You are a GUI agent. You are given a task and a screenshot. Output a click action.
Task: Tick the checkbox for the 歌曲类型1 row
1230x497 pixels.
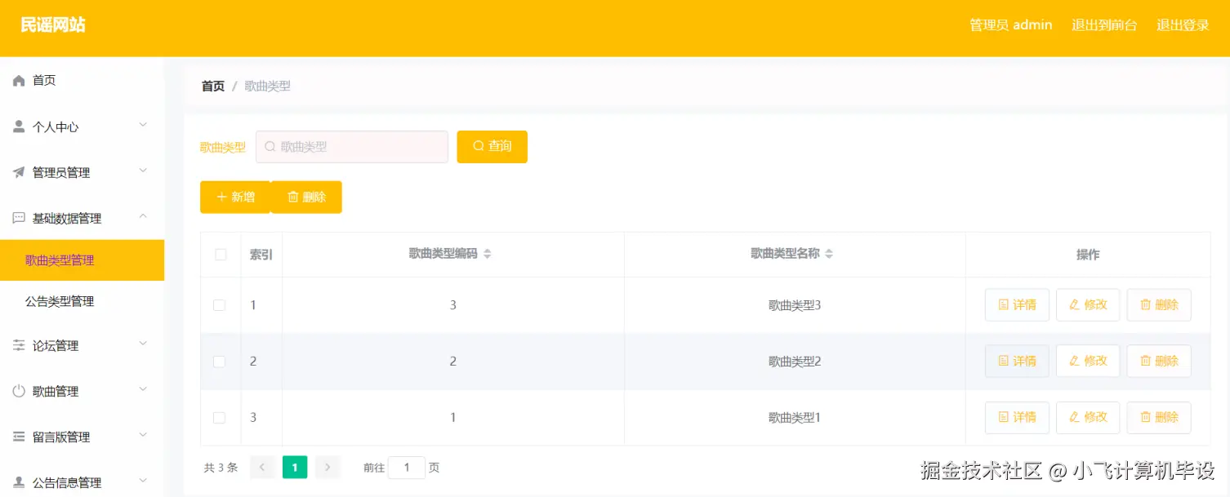[x=219, y=418]
